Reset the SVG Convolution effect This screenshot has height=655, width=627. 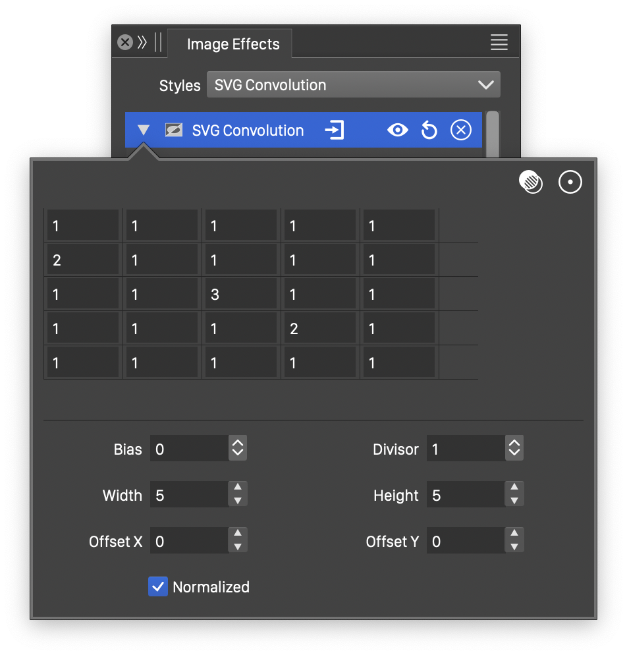point(429,130)
